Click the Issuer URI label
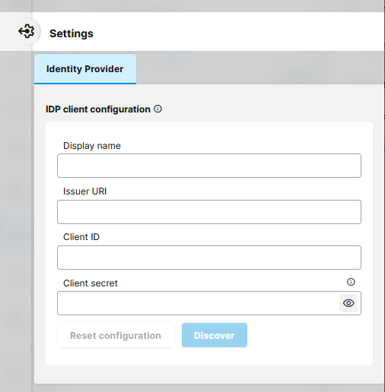The width and height of the screenshot is (385, 392). click(84, 191)
